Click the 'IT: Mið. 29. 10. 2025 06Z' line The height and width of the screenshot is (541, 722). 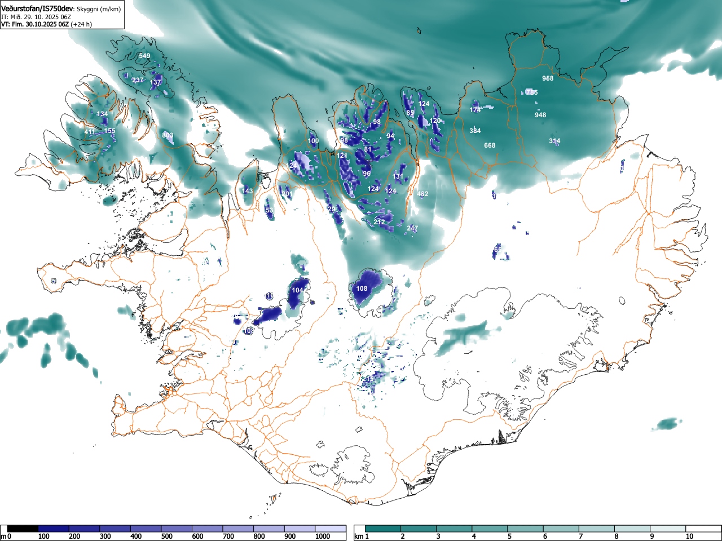(x=35, y=17)
